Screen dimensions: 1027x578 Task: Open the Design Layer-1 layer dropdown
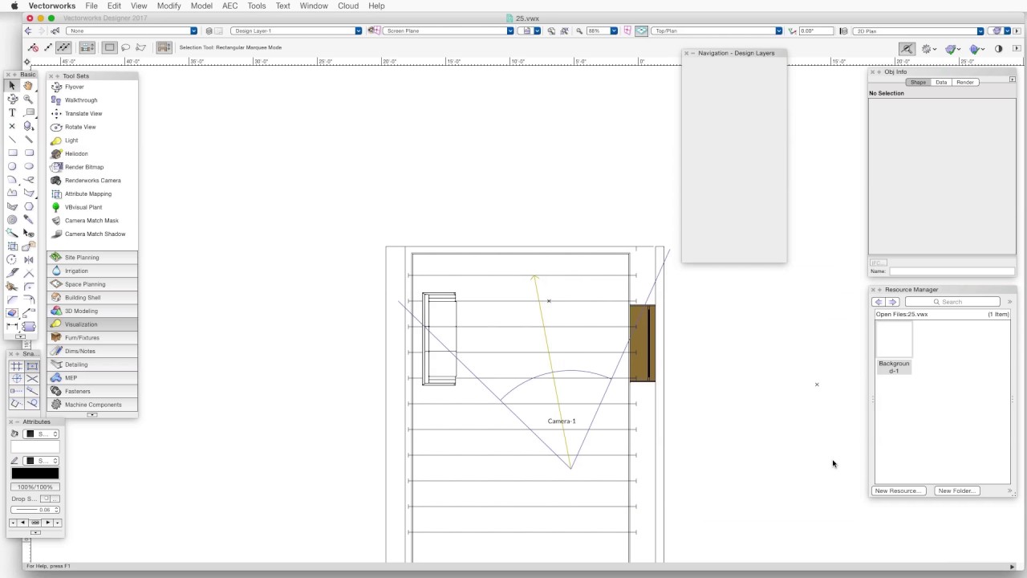tap(297, 31)
